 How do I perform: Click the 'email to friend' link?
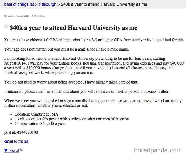pos(16,141)
